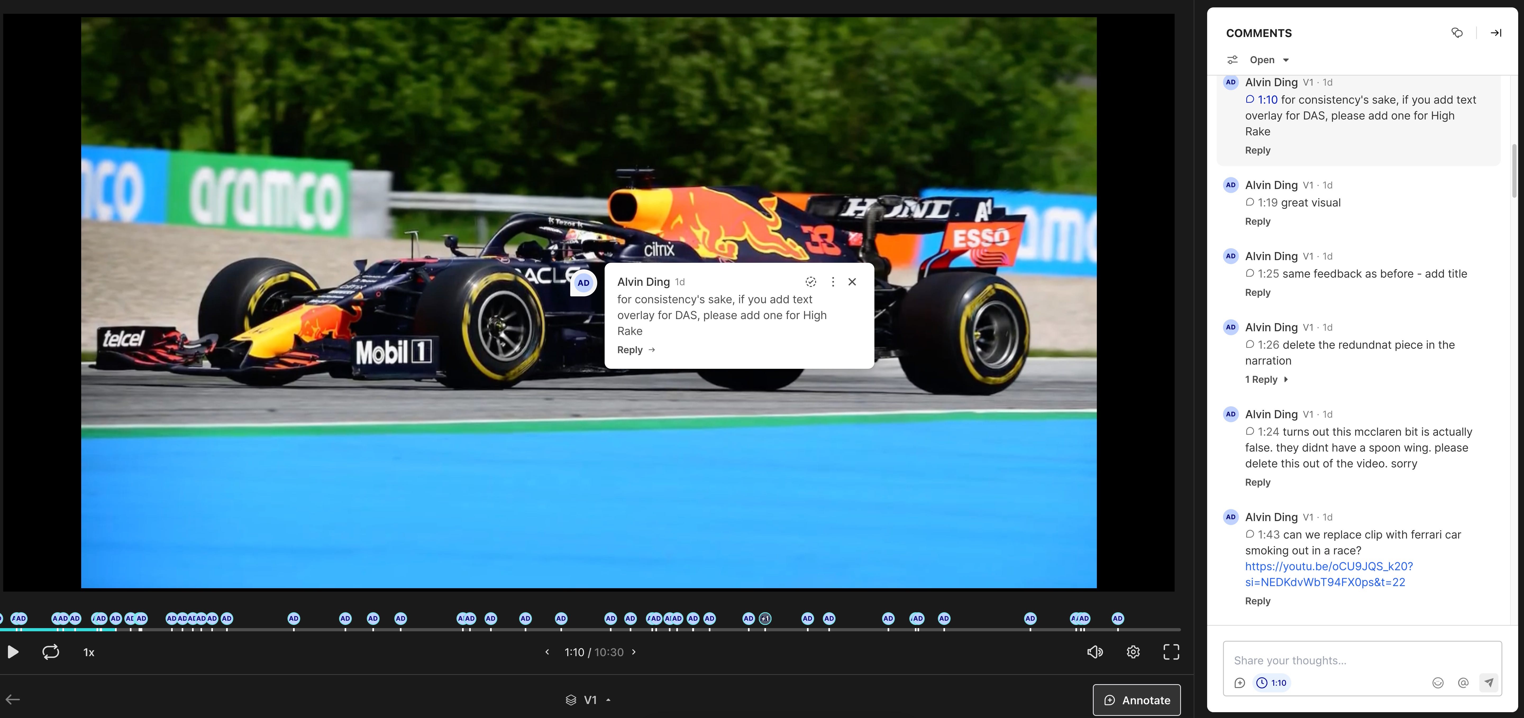Viewport: 1524px width, 718px height.
Task: Toggle loop playback
Action: (x=50, y=652)
